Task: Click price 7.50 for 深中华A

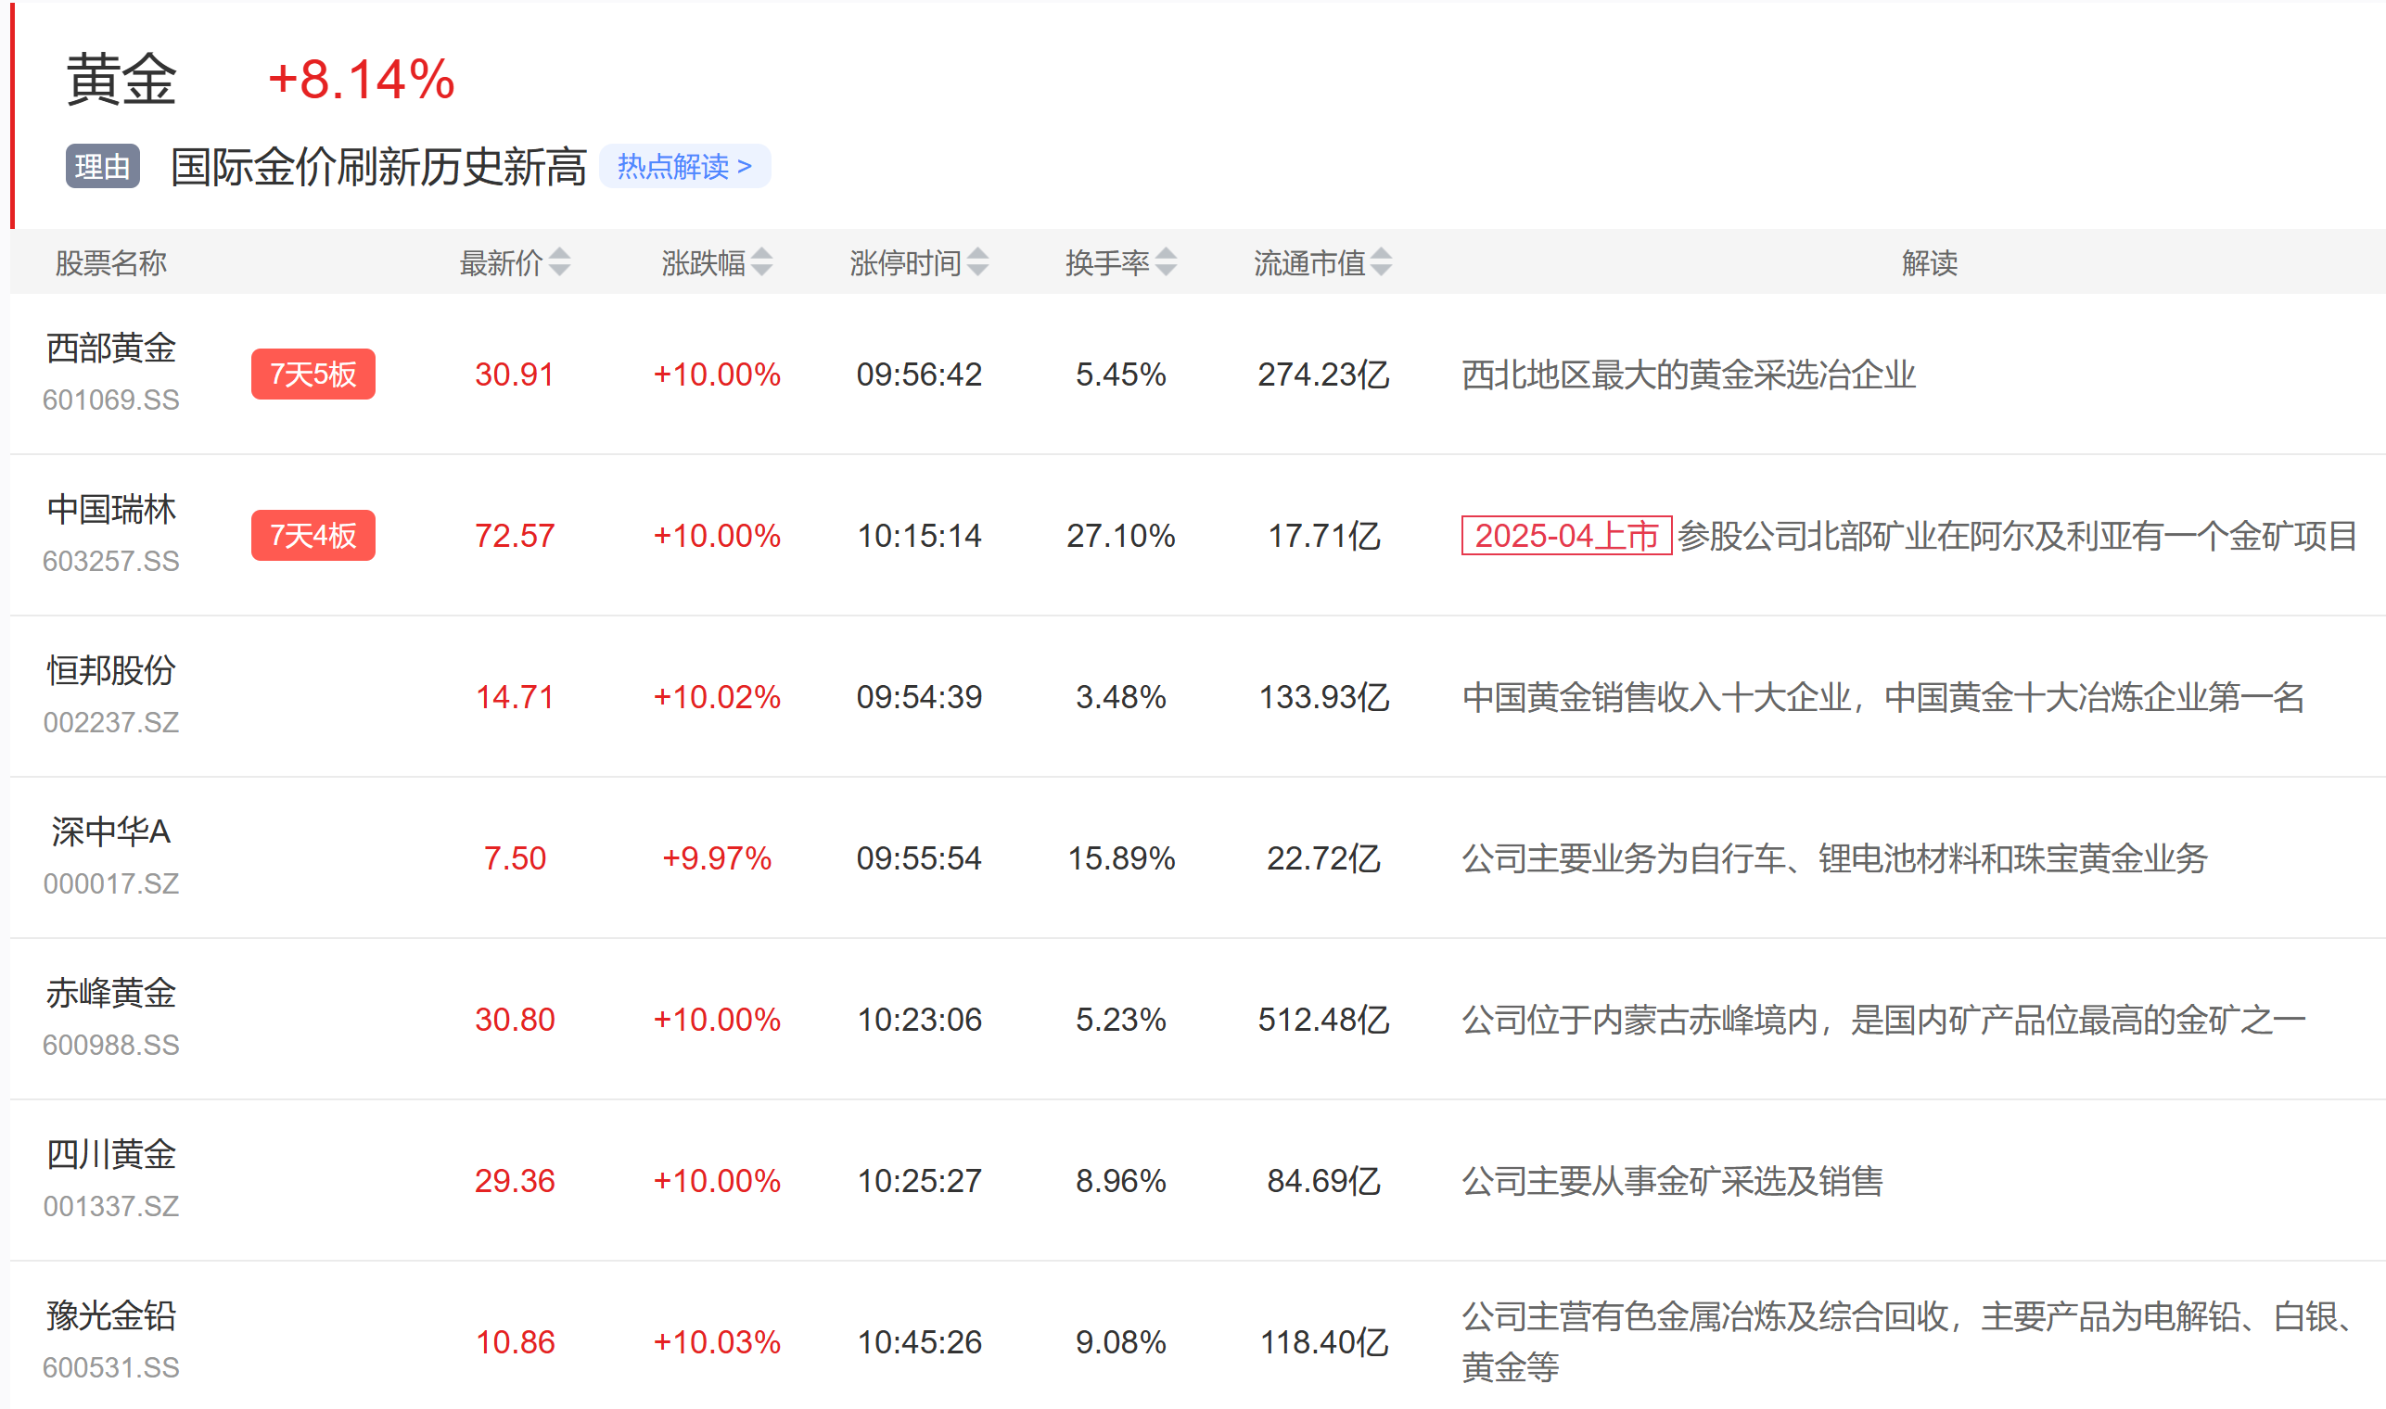Action: 515,859
